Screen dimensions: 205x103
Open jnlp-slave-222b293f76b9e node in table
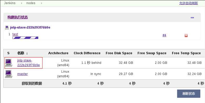coord(28,63)
